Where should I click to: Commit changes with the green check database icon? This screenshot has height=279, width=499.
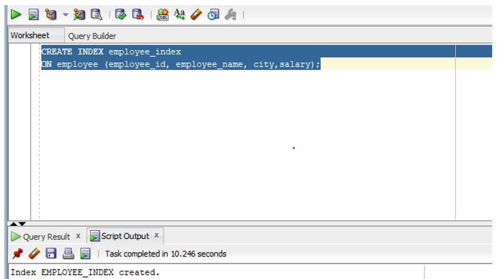[121, 14]
